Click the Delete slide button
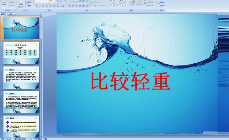 pos(28,6)
